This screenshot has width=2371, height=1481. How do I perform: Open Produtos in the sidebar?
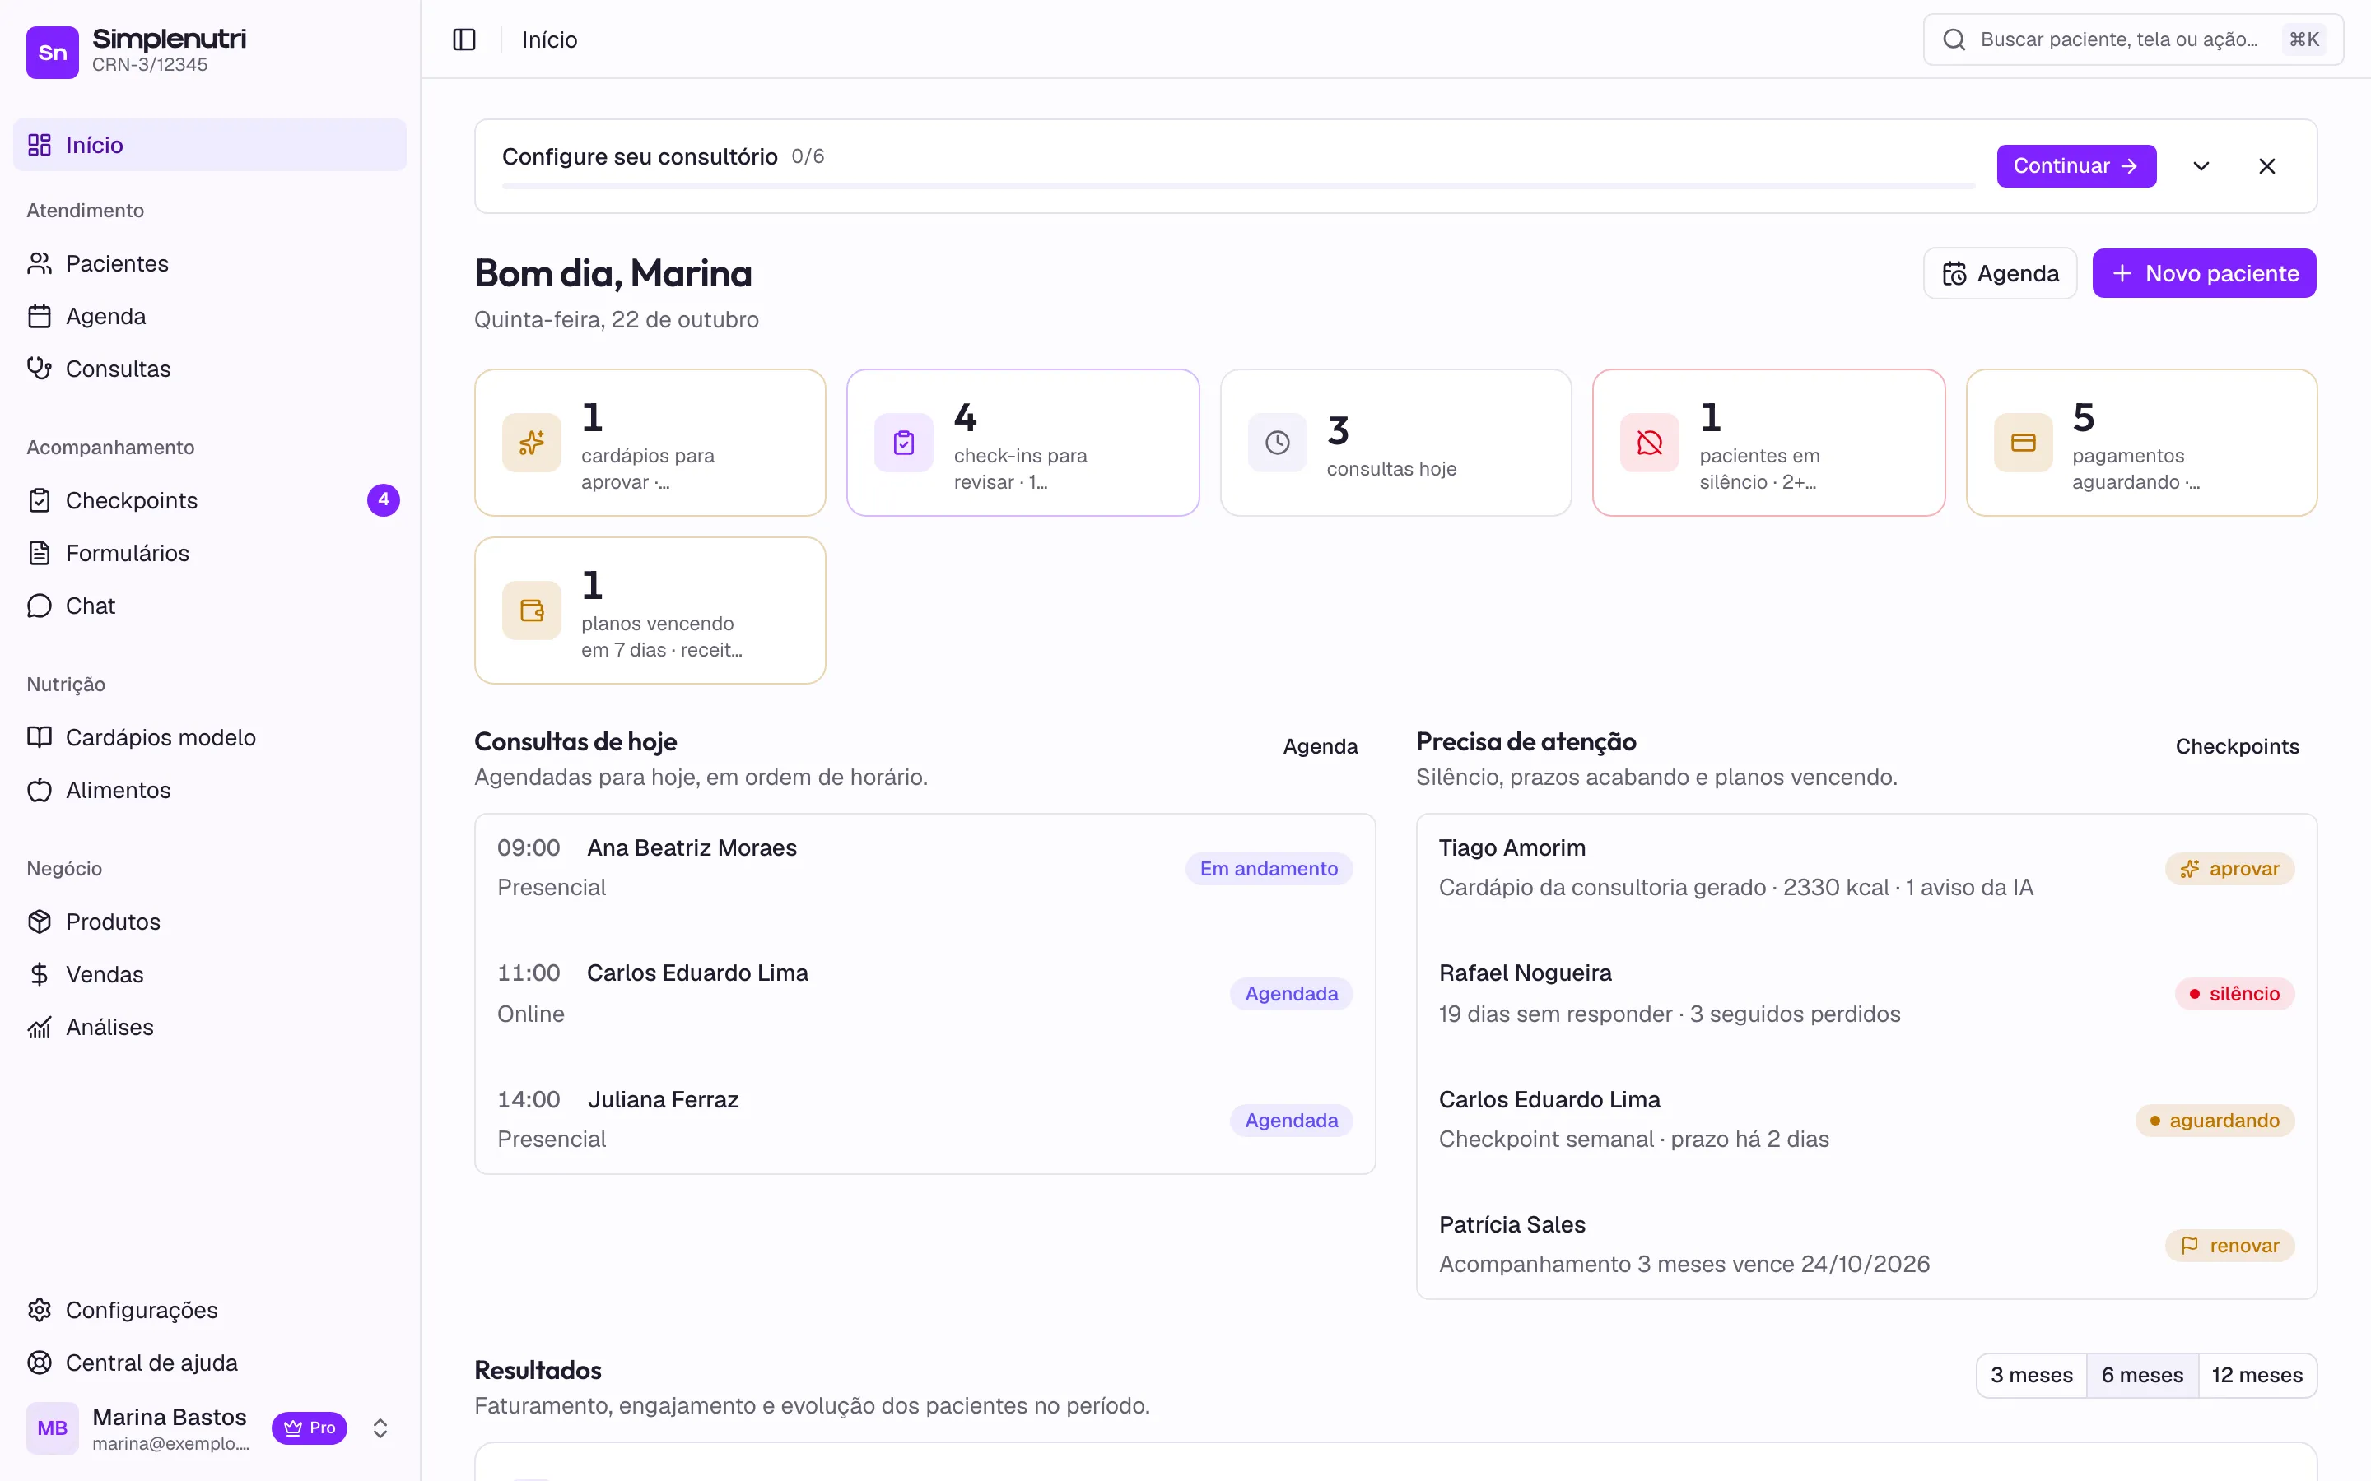[210, 922]
